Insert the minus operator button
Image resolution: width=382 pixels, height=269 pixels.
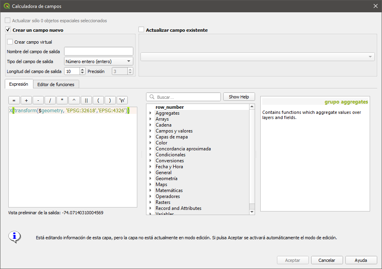[38, 100]
